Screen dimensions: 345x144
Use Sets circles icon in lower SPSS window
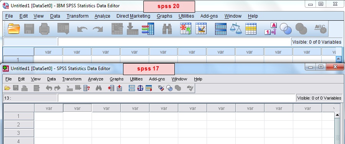169,88
